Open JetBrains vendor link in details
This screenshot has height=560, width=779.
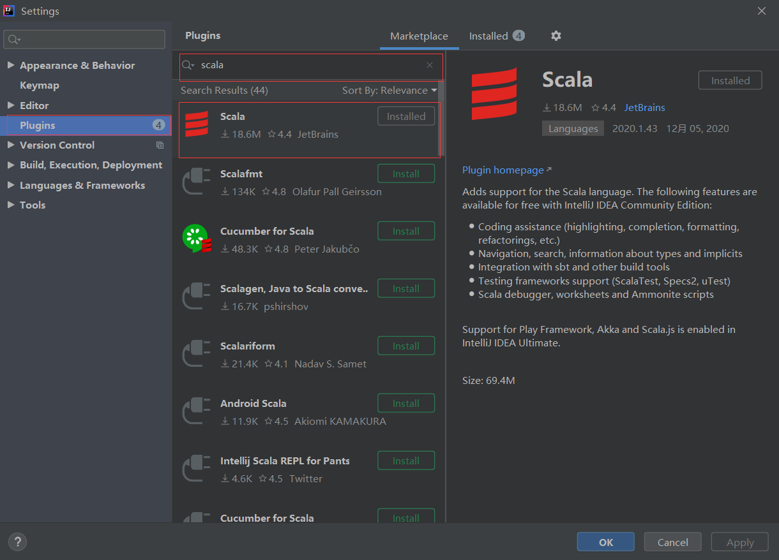point(644,108)
